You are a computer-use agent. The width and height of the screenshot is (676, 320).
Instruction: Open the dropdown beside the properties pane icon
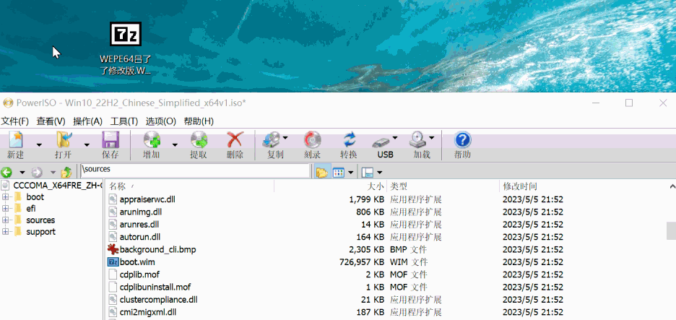click(x=379, y=173)
